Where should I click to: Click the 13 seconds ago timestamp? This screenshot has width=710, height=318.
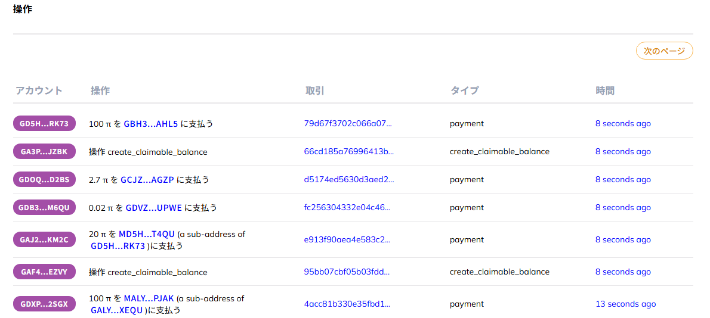pos(625,304)
